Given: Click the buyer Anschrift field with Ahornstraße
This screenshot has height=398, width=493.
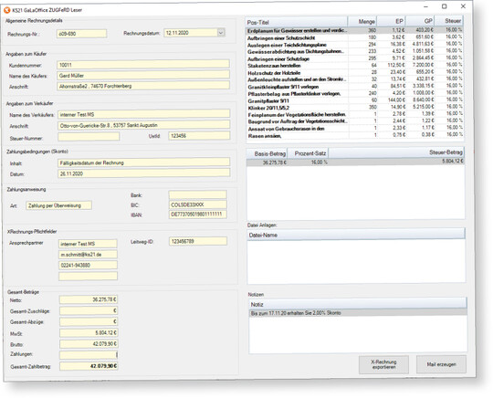Looking at the screenshot, I should coord(143,86).
